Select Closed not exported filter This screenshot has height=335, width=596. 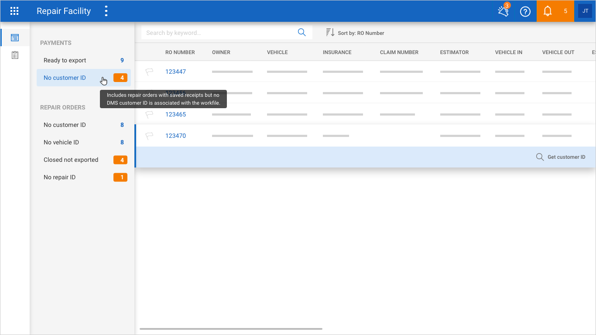pyautogui.click(x=71, y=160)
